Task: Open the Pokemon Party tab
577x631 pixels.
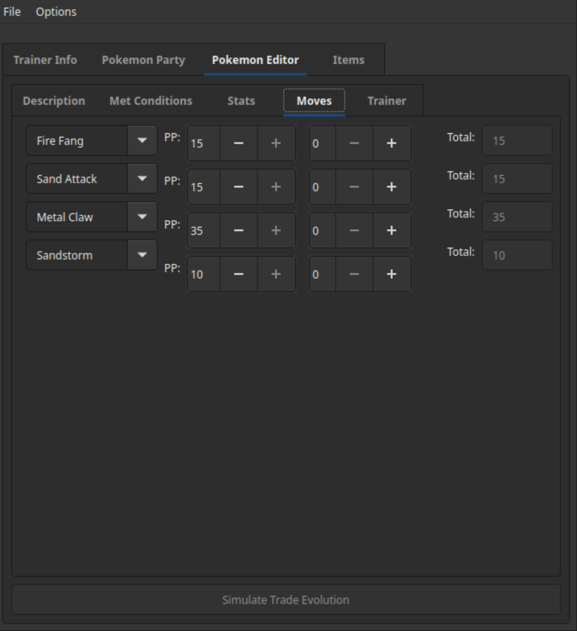Action: tap(143, 60)
